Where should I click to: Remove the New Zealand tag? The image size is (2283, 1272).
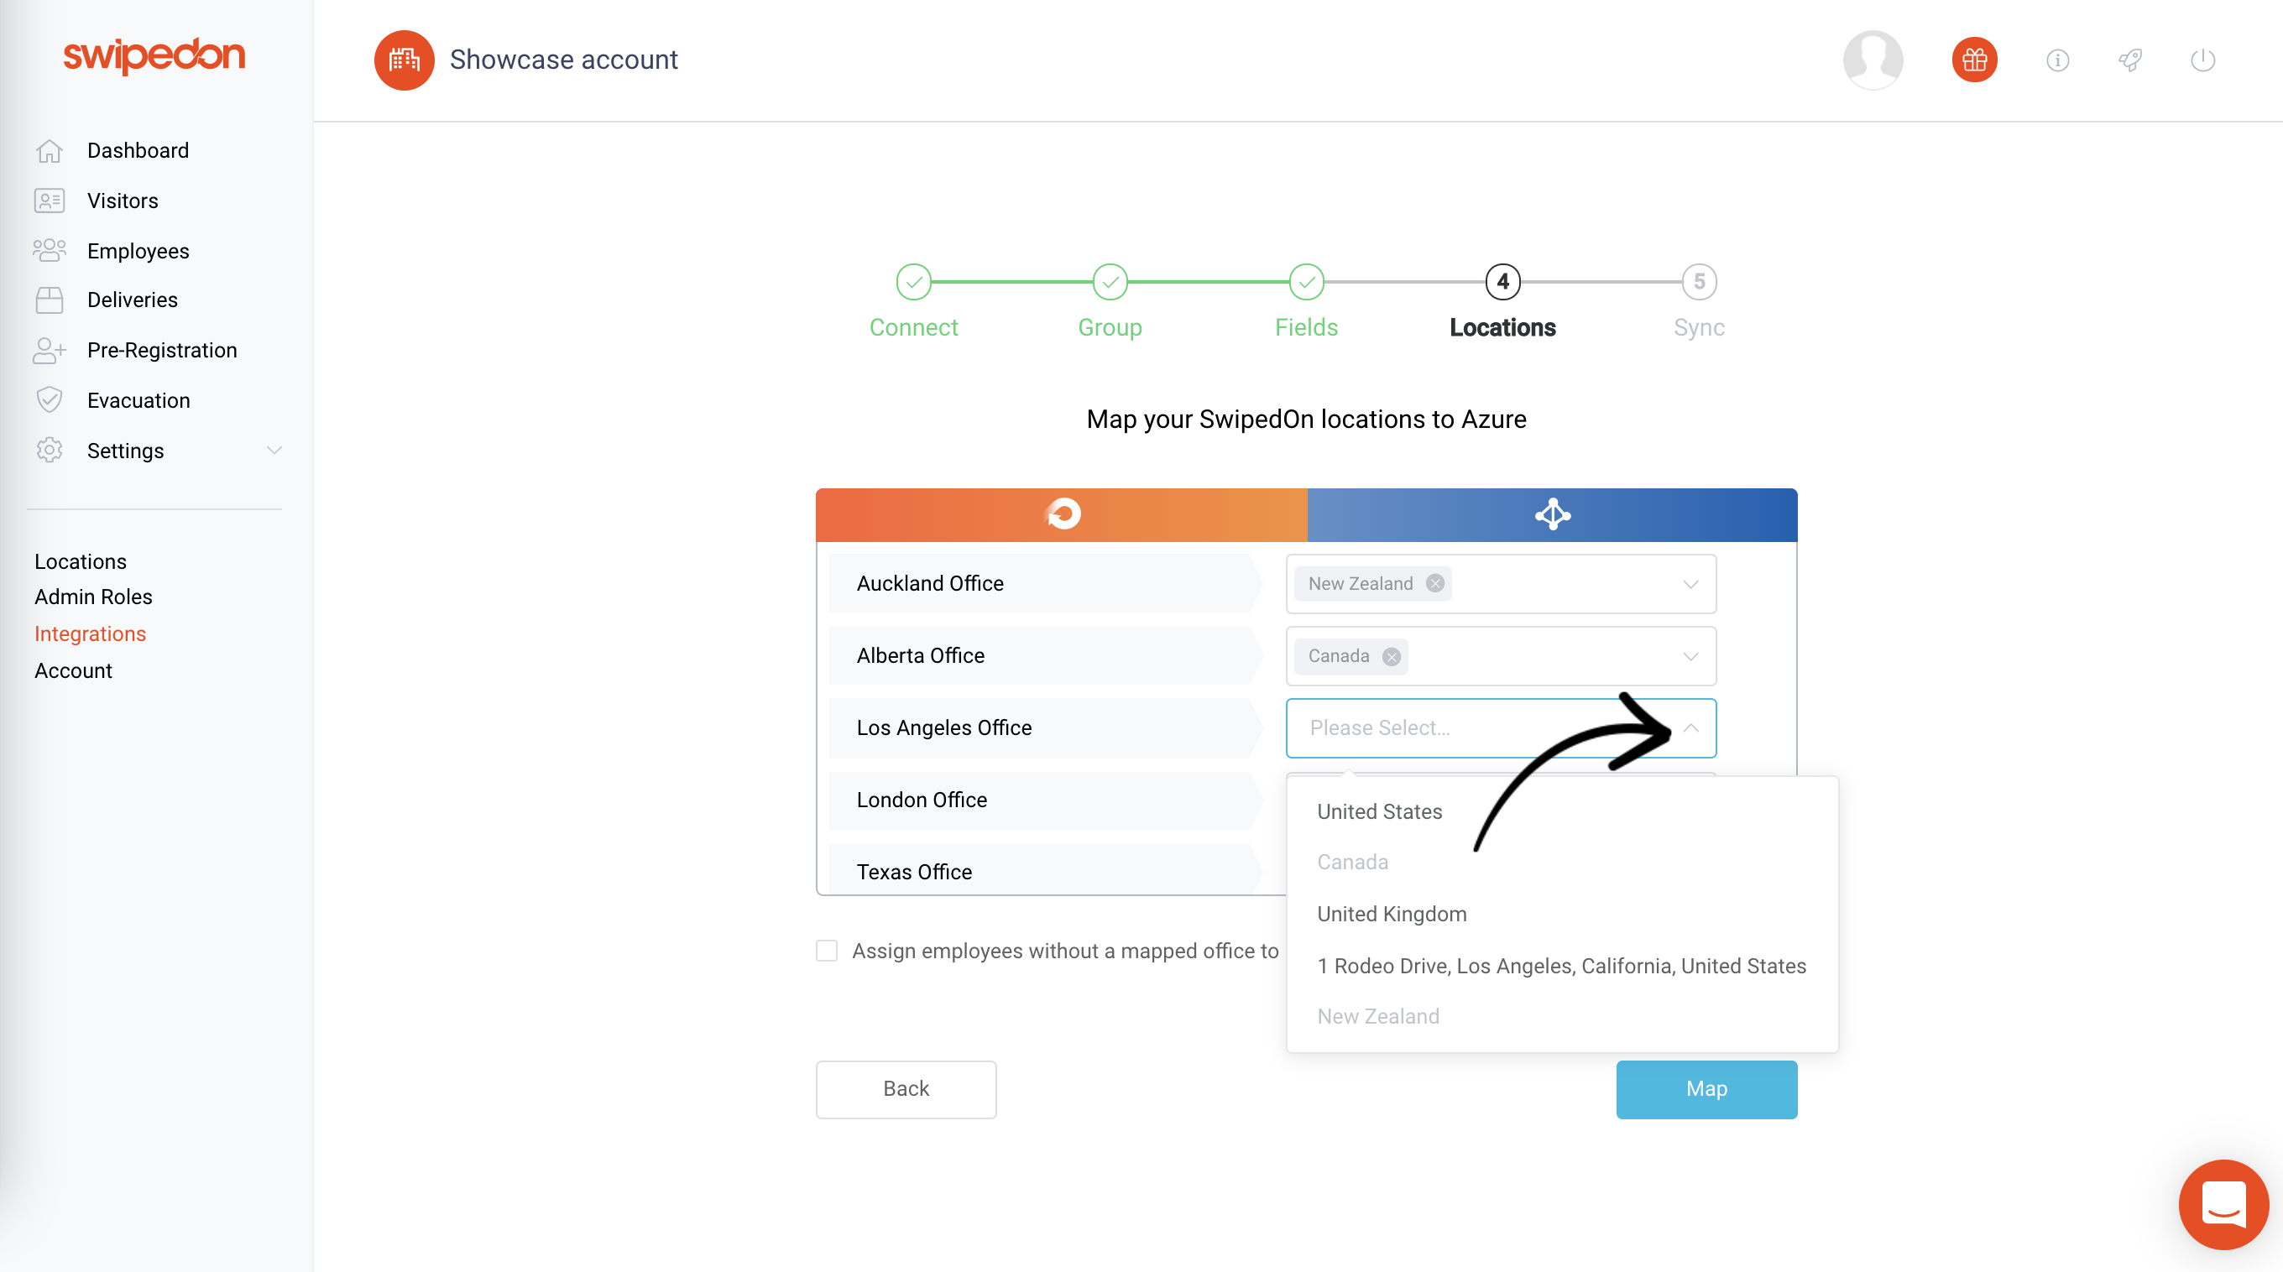pos(1435,584)
